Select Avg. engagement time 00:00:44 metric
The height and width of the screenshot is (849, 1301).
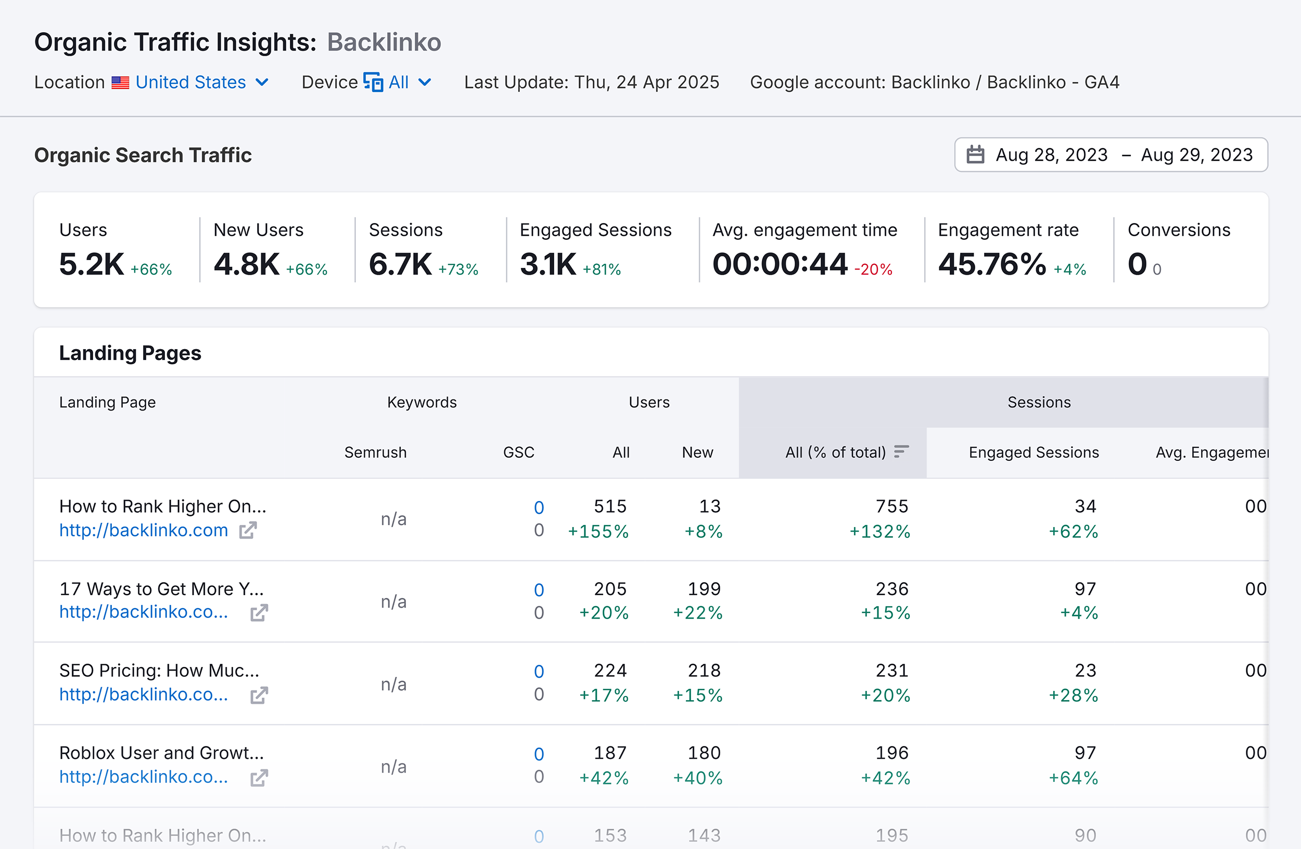[x=805, y=250]
